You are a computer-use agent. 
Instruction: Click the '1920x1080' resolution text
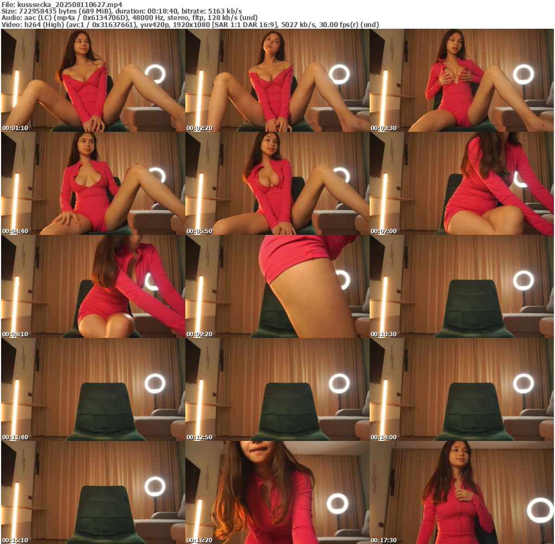click(x=191, y=25)
